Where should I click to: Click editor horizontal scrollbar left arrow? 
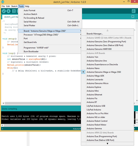[3, 103]
